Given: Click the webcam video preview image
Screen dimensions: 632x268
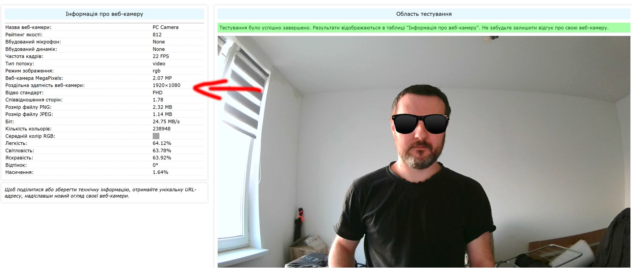Looking at the screenshot, I should pyautogui.click(x=424, y=152).
